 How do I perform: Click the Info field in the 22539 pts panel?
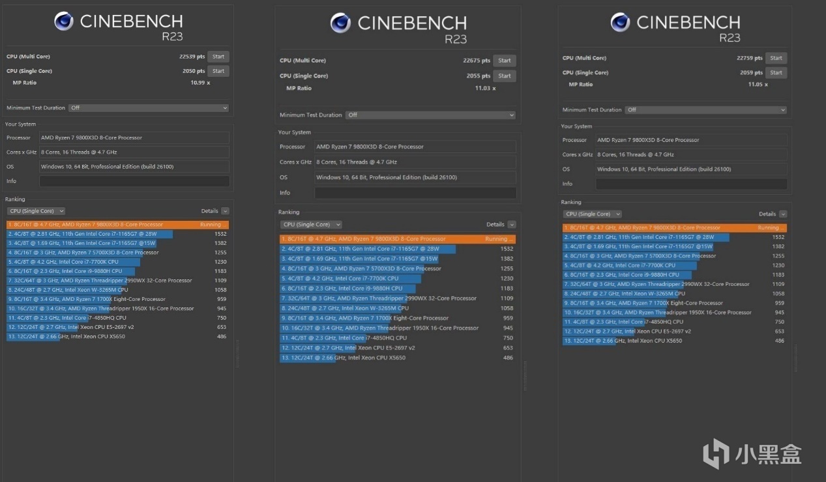point(134,181)
